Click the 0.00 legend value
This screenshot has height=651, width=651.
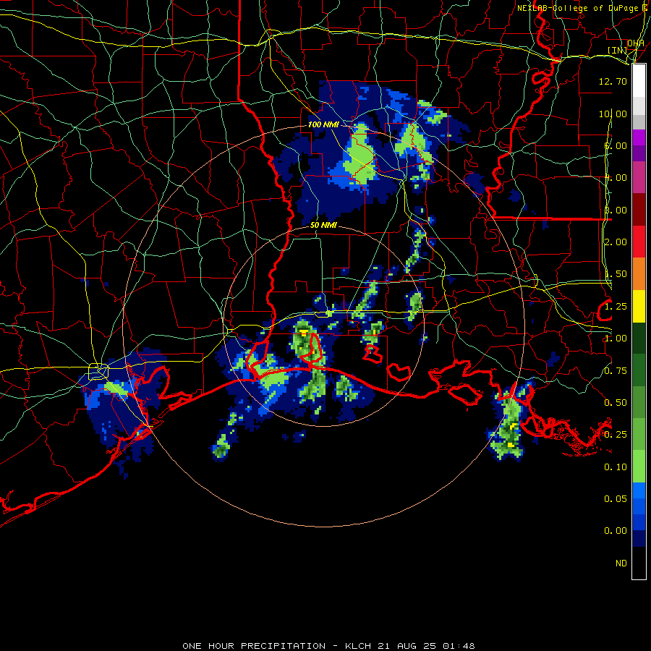pos(616,531)
